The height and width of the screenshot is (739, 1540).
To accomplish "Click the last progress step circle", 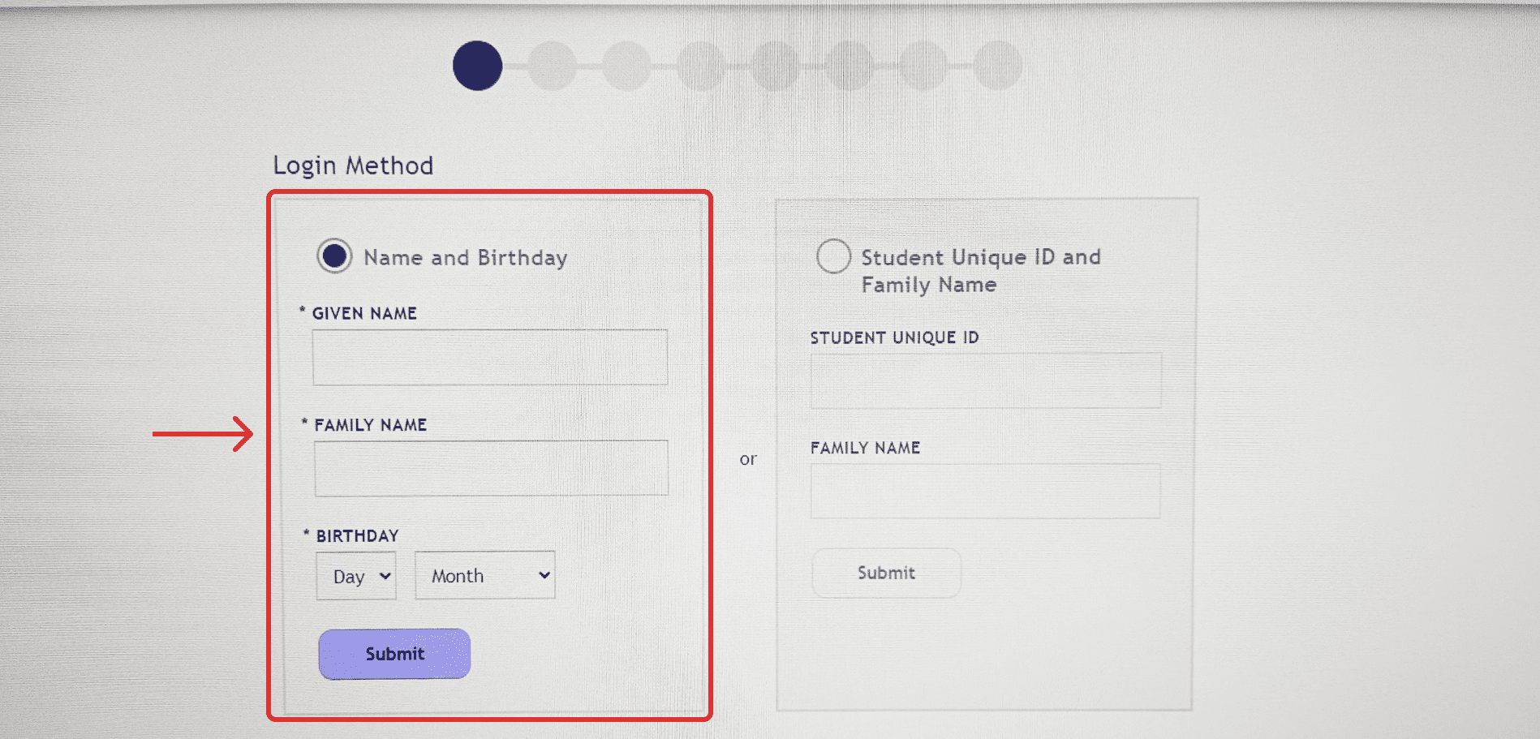I will pyautogui.click(x=997, y=66).
